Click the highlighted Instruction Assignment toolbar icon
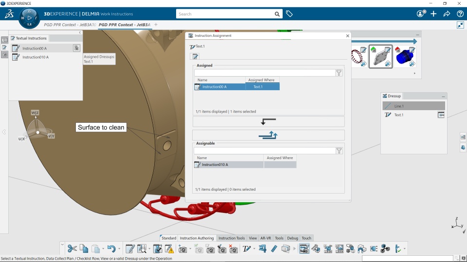The width and height of the screenshot is (467, 262). click(x=305, y=248)
